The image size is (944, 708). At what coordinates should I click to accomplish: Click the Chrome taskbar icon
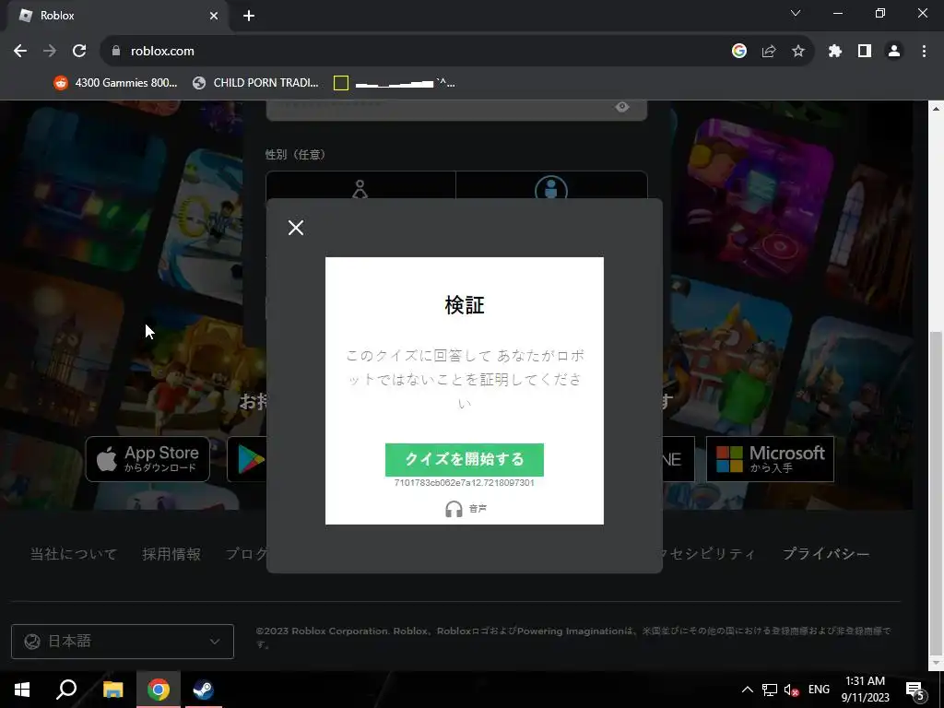point(159,690)
